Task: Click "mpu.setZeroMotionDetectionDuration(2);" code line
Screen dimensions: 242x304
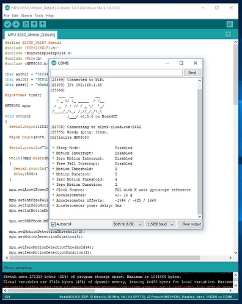Action: 50,253
